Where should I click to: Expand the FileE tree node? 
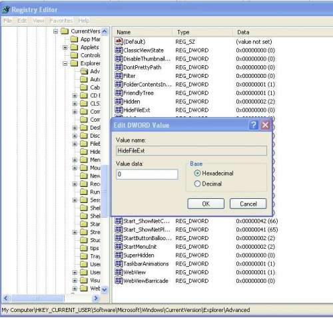coord(75,144)
